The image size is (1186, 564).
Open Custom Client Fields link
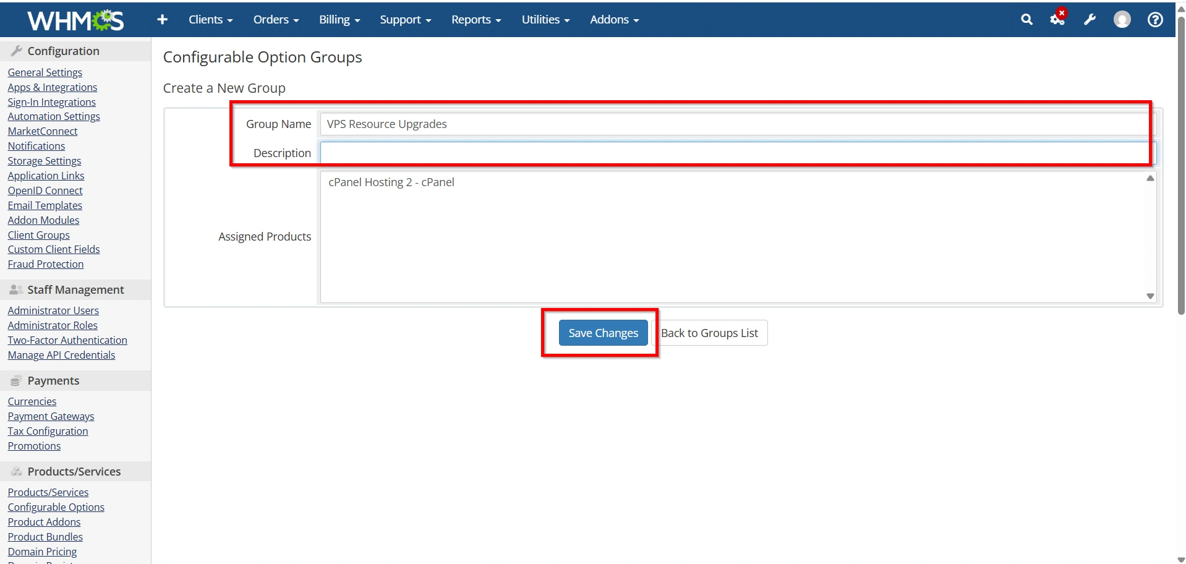tap(53, 249)
